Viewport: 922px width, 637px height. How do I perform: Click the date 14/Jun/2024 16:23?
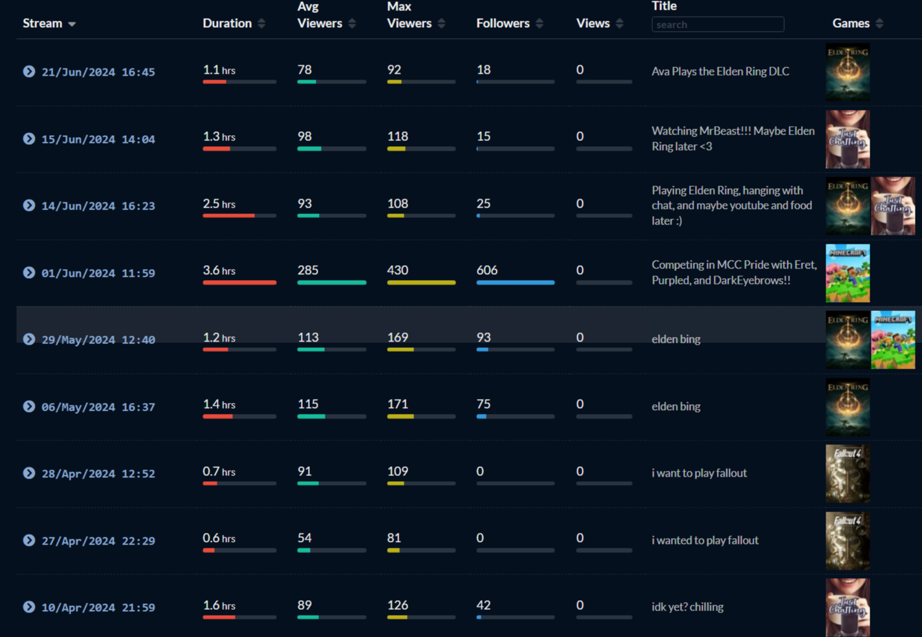click(x=98, y=206)
